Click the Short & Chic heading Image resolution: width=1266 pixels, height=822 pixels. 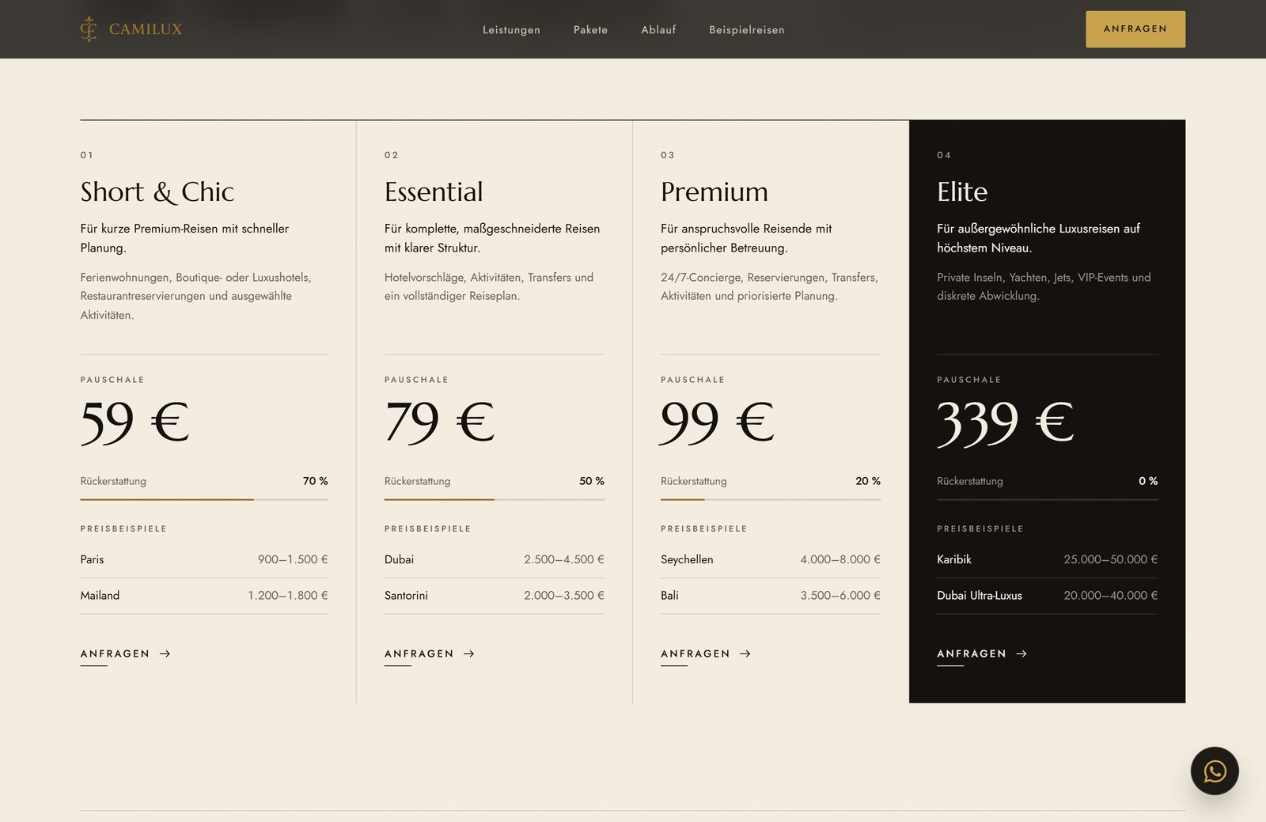(x=157, y=191)
